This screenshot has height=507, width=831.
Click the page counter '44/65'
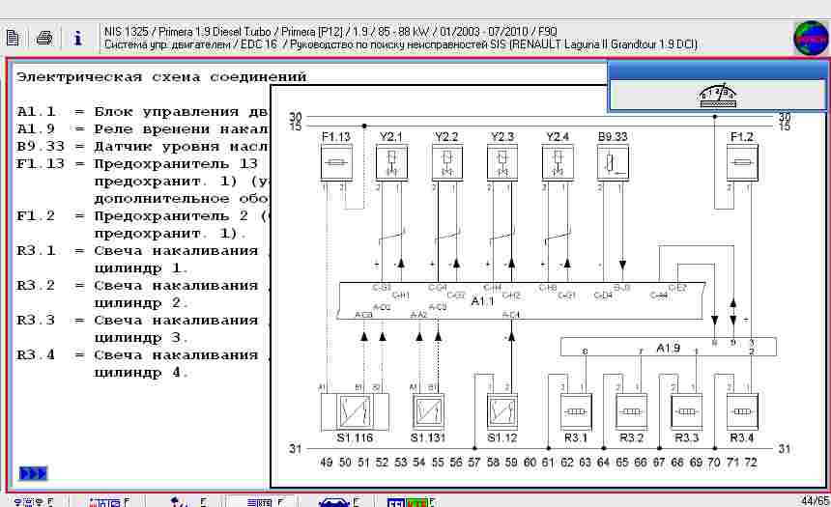[x=815, y=500]
